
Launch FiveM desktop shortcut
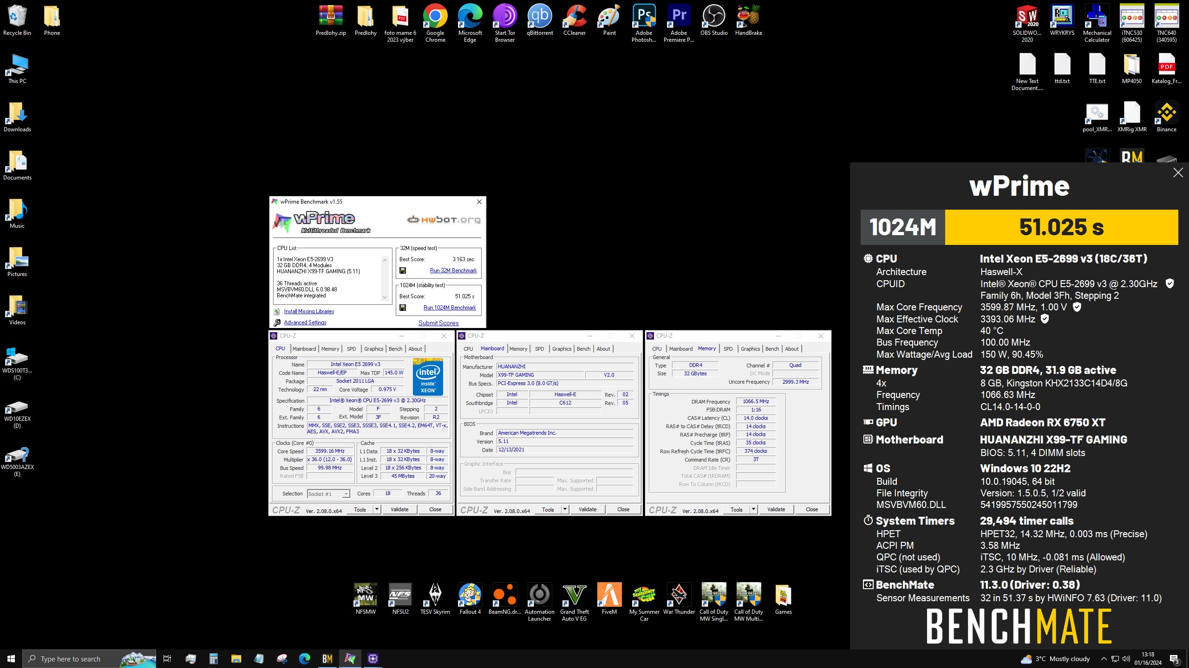[609, 599]
